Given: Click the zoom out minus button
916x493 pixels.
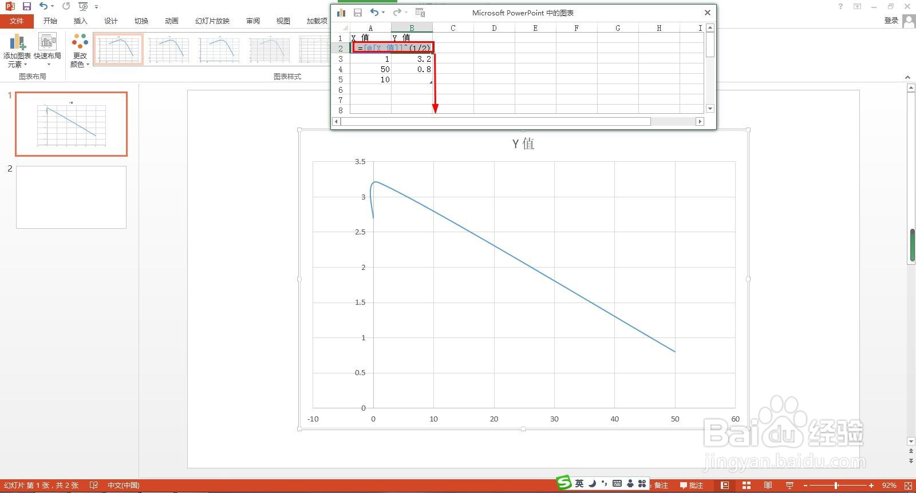Looking at the screenshot, I should pyautogui.click(x=806, y=486).
